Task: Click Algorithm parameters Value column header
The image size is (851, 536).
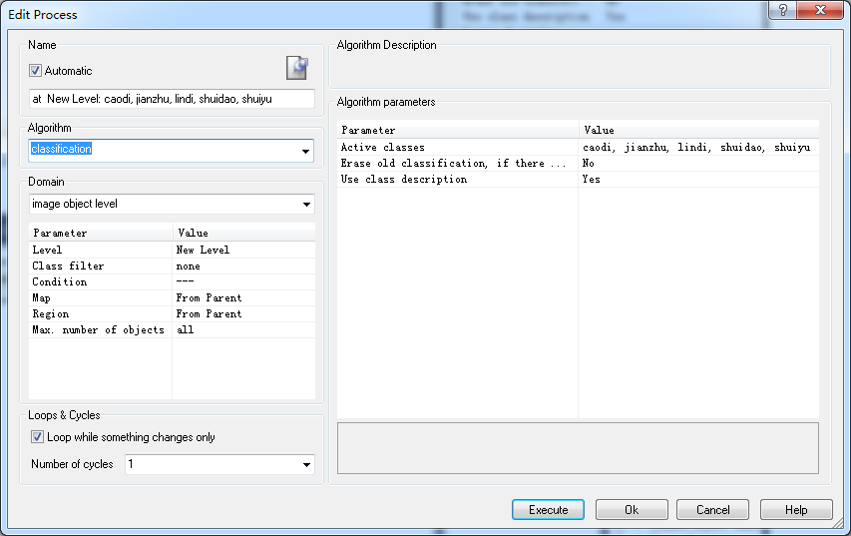Action: 698,130
